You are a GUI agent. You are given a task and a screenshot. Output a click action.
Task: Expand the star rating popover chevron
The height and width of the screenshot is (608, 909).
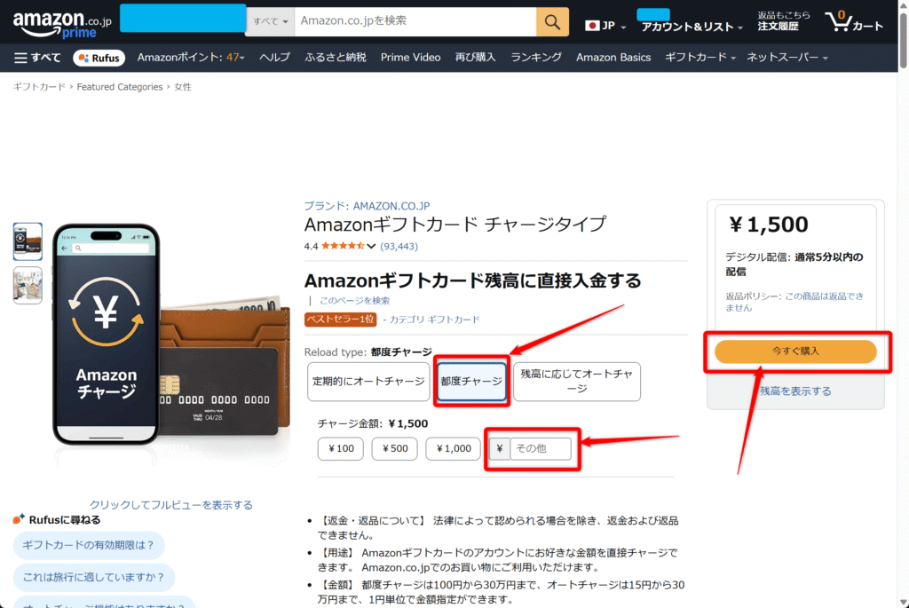(x=371, y=247)
